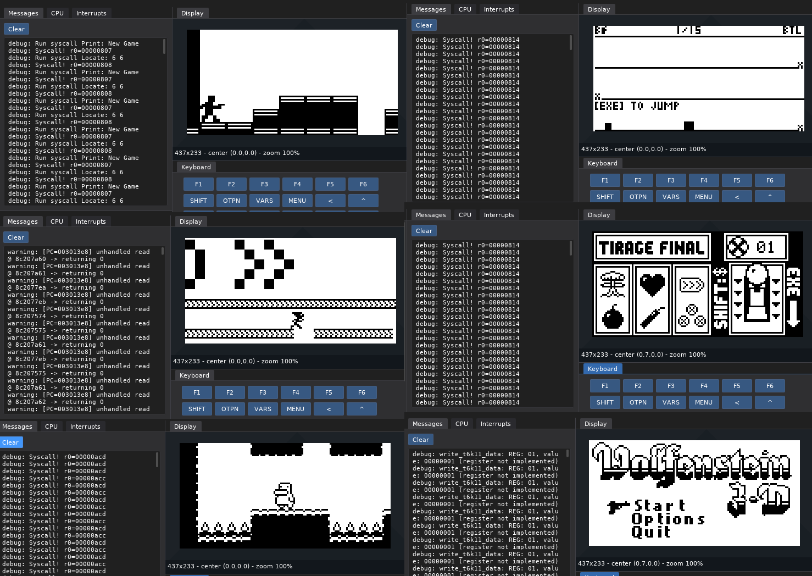
Task: Open Interrupts tab in Wolfenstein 3-D window
Action: [x=496, y=424]
